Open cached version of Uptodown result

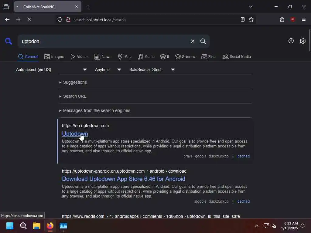pos(243,156)
